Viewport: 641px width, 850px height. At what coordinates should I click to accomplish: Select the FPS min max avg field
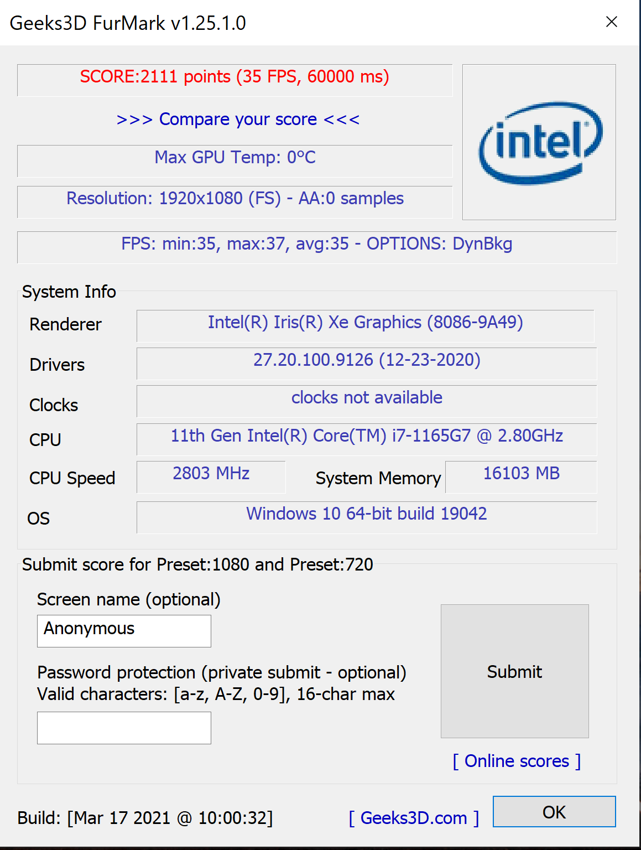pyautogui.click(x=317, y=247)
